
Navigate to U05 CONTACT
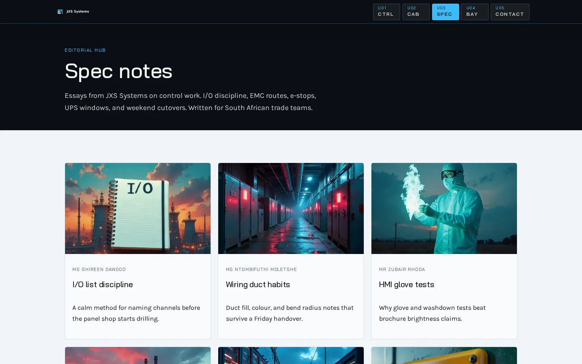510,12
